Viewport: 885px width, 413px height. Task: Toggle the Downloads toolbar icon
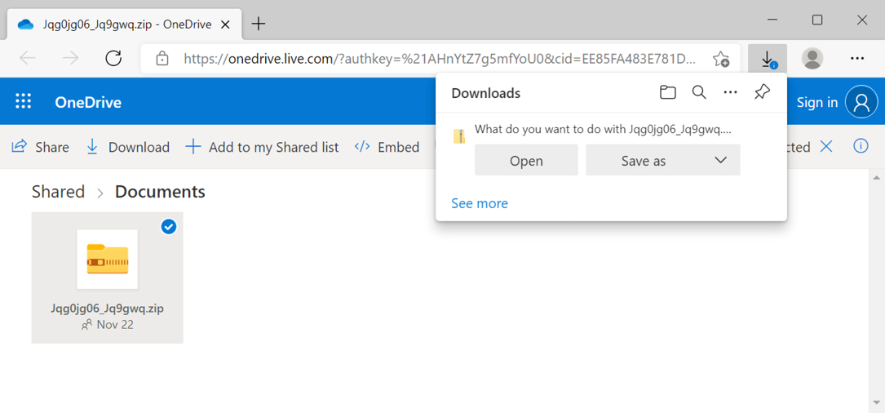pos(767,59)
